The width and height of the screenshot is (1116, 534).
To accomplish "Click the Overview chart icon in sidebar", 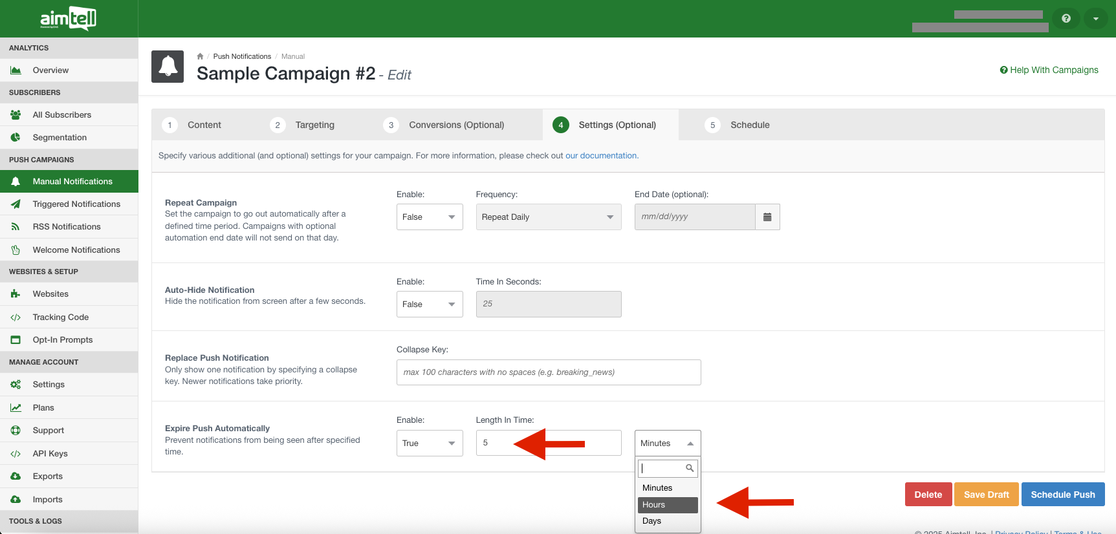I will (x=16, y=70).
